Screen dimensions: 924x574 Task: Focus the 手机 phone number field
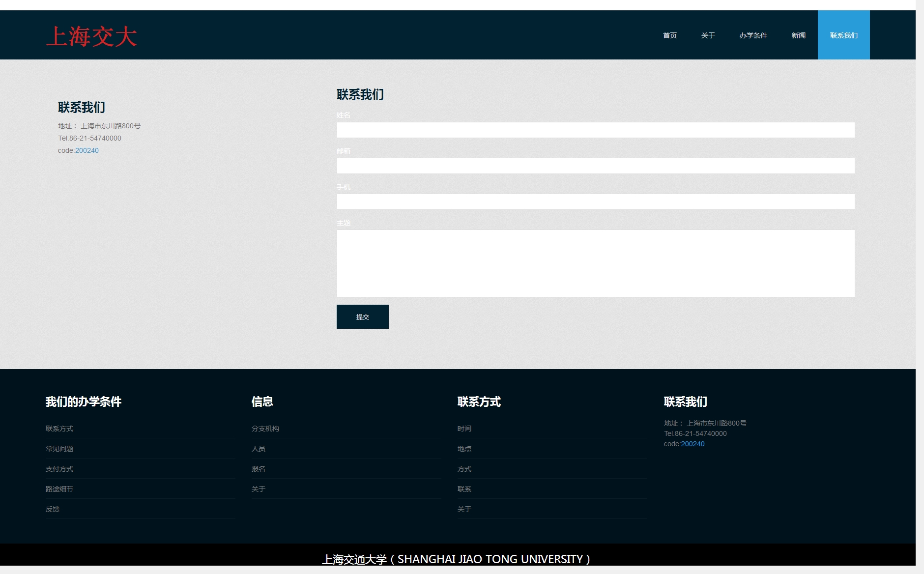595,202
